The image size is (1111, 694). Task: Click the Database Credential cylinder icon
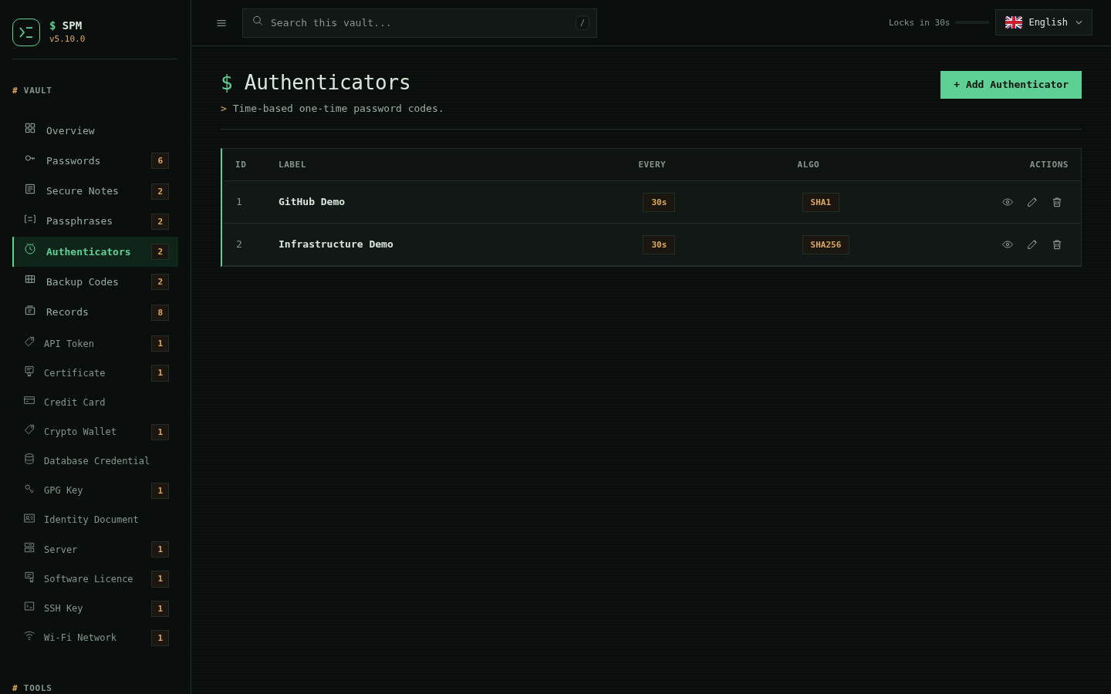point(29,459)
